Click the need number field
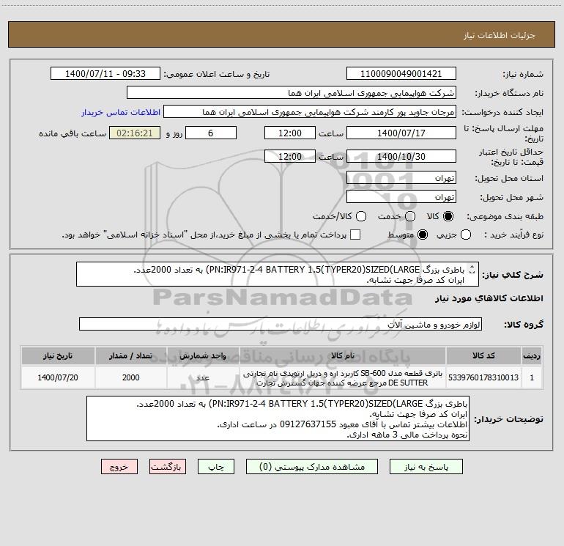The image size is (564, 546). point(401,74)
